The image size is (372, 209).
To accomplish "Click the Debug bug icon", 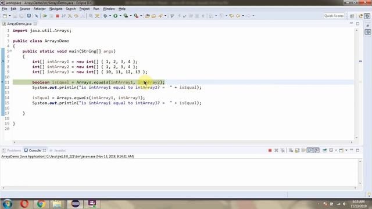I will [x=105, y=16].
